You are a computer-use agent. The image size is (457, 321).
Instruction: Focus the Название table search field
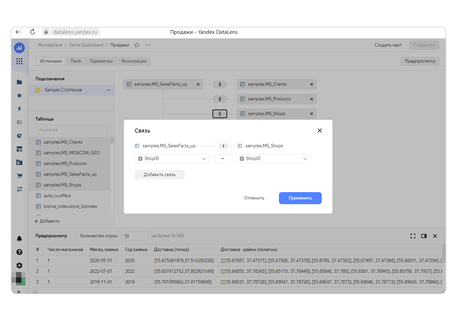click(x=71, y=130)
